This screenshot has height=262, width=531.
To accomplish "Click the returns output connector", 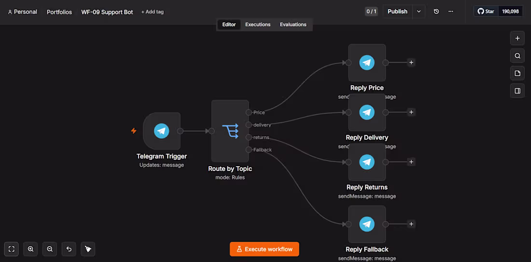I will pos(249,137).
